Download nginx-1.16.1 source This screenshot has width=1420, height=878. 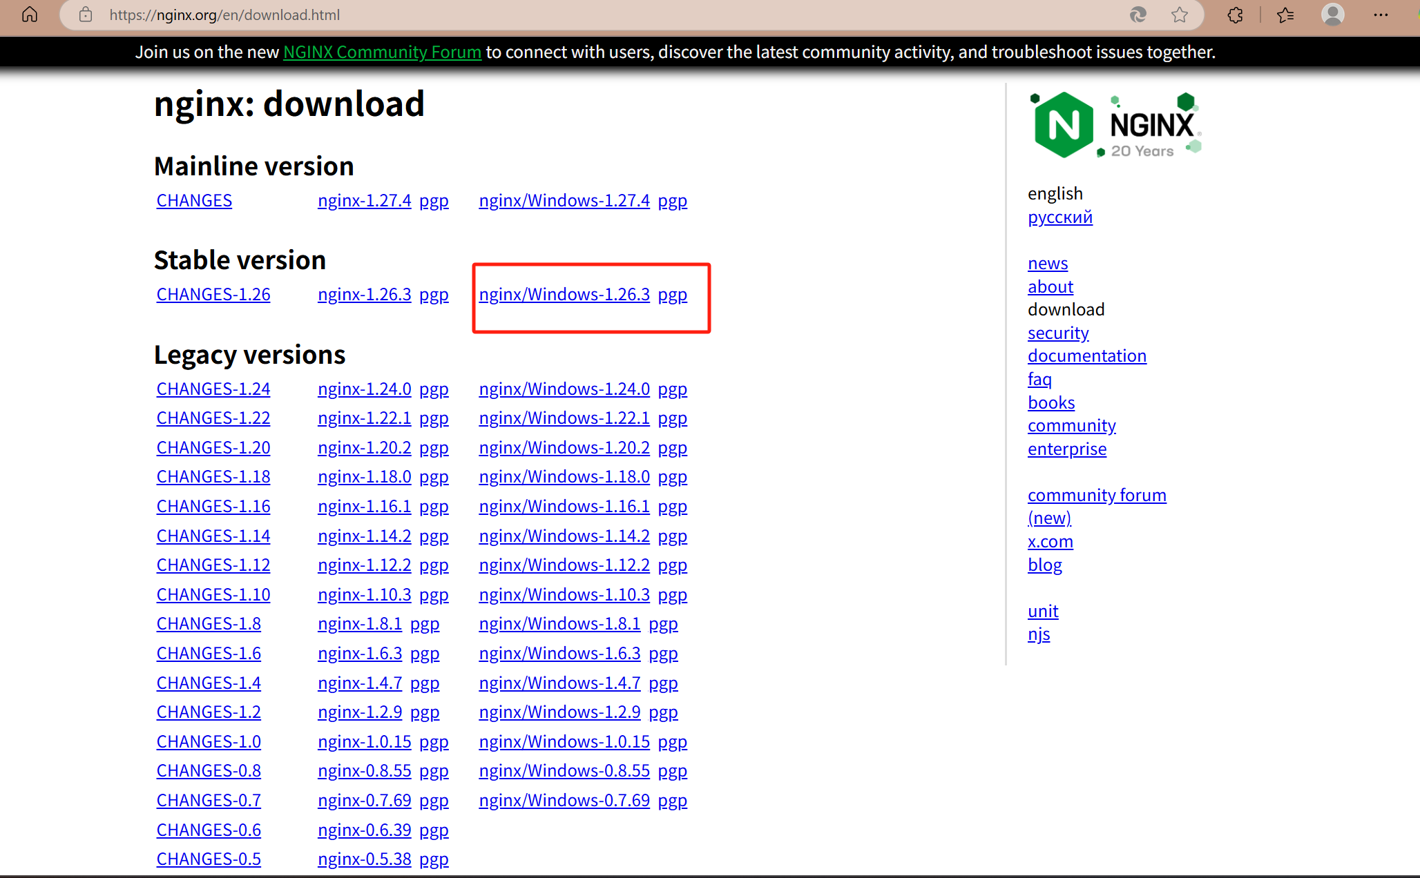pyautogui.click(x=364, y=506)
